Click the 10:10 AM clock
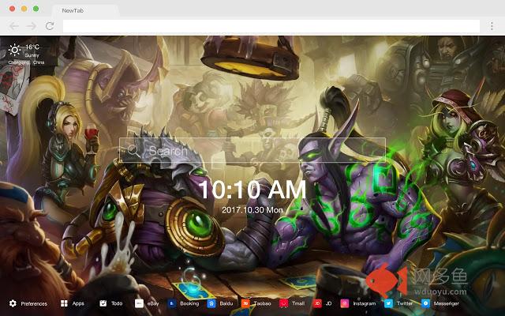 tap(252, 190)
